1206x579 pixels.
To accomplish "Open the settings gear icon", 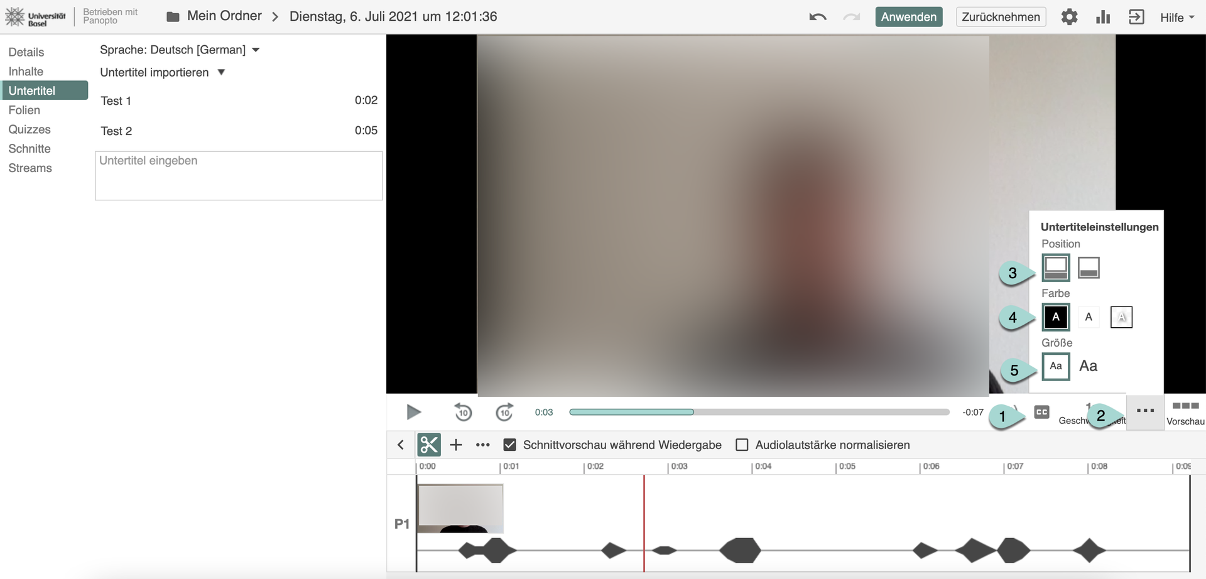I will (1069, 17).
